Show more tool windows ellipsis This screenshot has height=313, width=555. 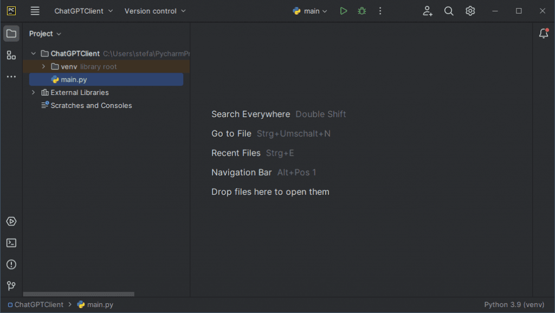tap(11, 77)
